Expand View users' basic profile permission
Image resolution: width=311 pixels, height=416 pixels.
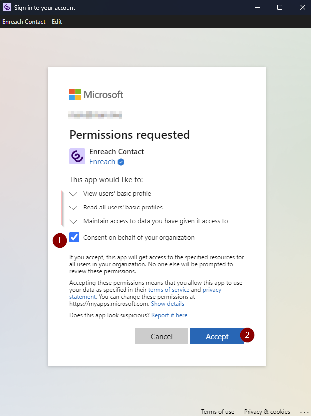pyautogui.click(x=74, y=194)
